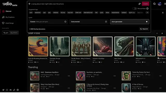The height and width of the screenshot is (93, 166).
Task: Open the user profile avatar
Action: pyautogui.click(x=160, y=4)
